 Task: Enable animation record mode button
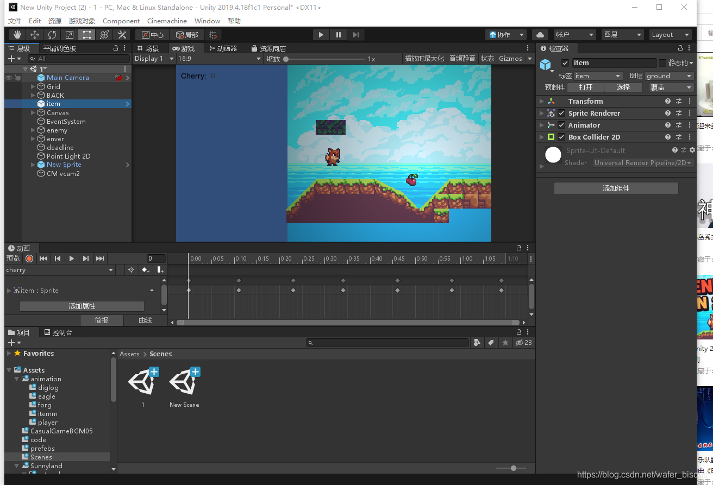pos(29,259)
